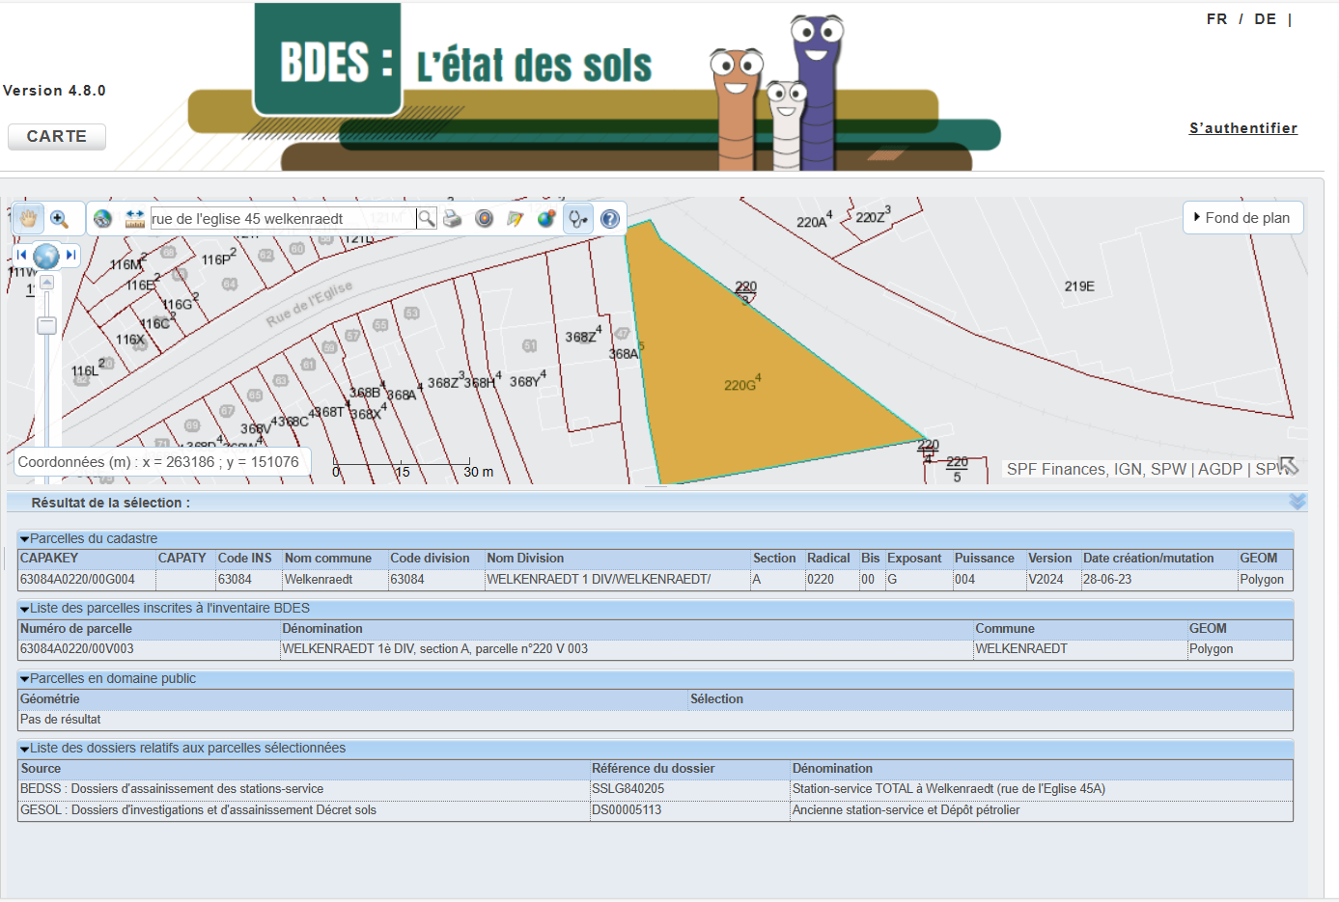
Task: Click the S'authentifier link
Action: (1242, 128)
